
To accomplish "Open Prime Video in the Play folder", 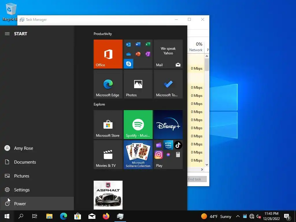I will [x=168, y=145].
